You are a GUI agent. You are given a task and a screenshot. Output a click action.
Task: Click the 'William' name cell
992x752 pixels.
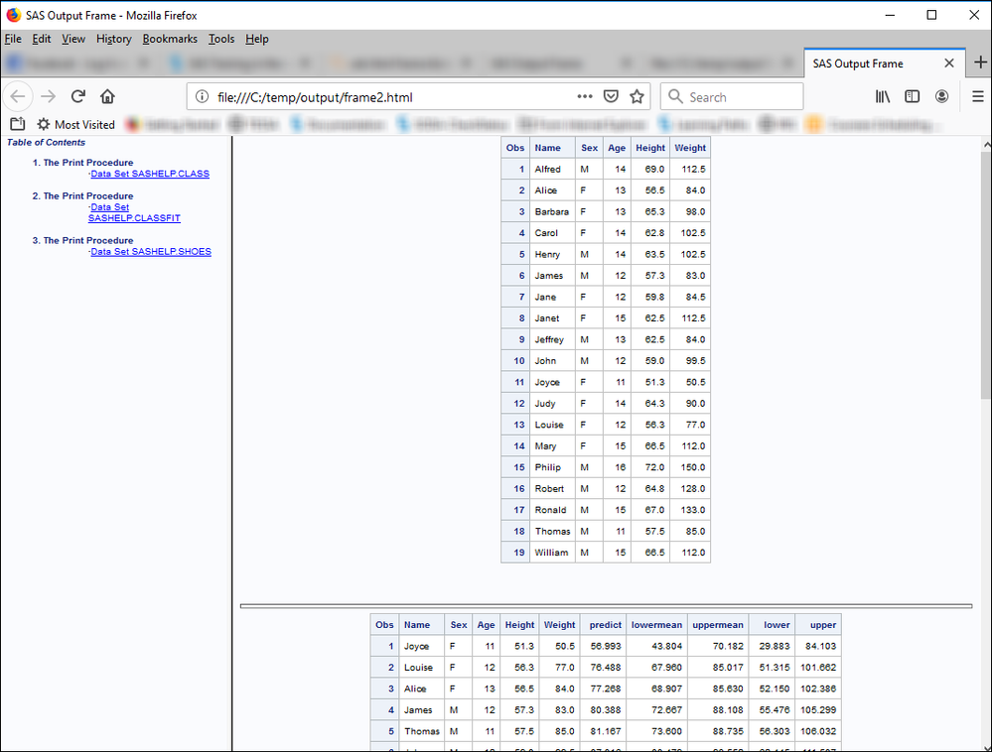click(552, 553)
